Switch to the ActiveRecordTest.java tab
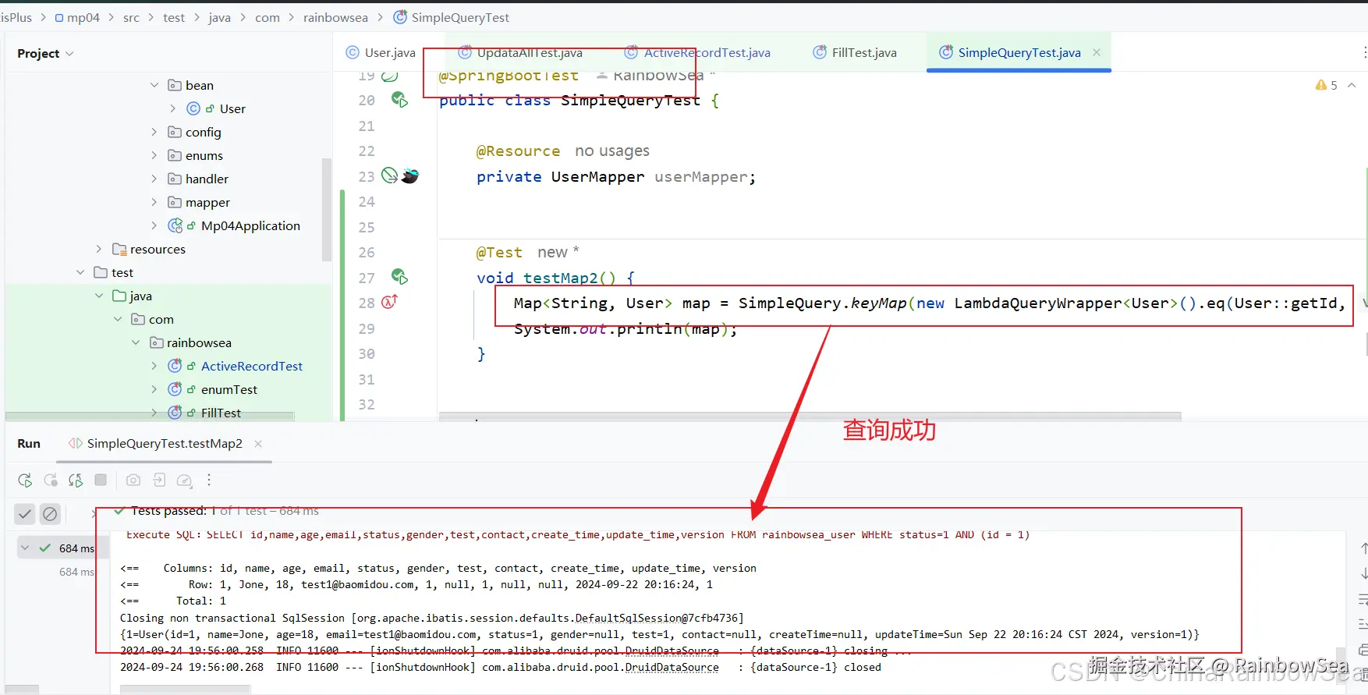The height and width of the screenshot is (695, 1368). 697,52
